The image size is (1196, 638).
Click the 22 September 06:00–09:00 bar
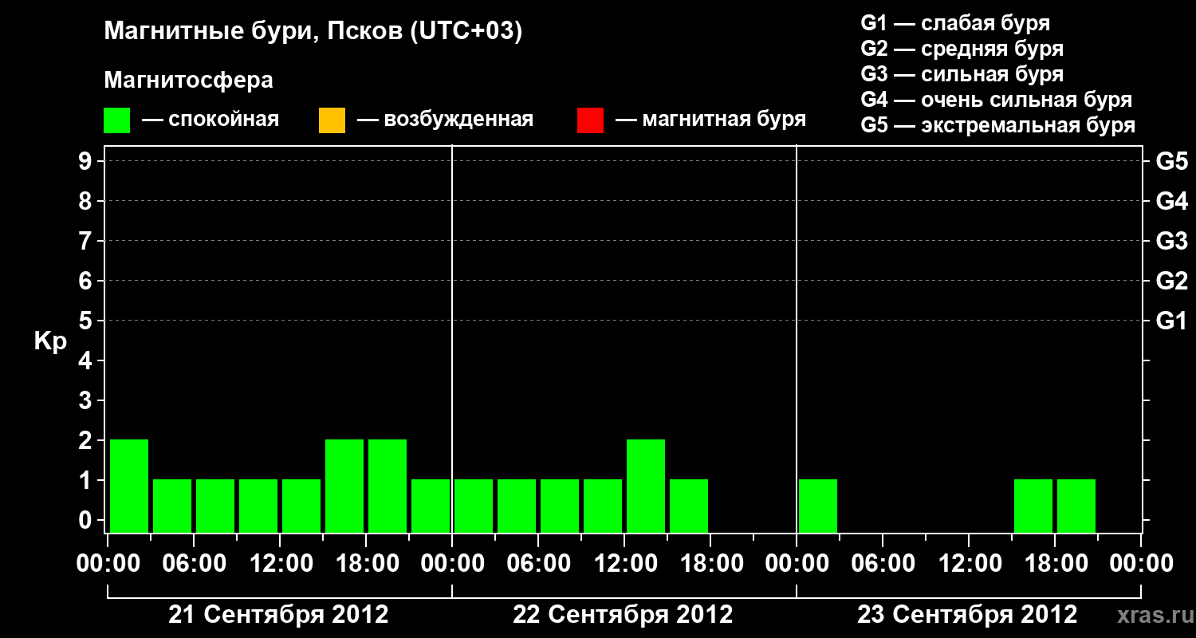(x=560, y=506)
